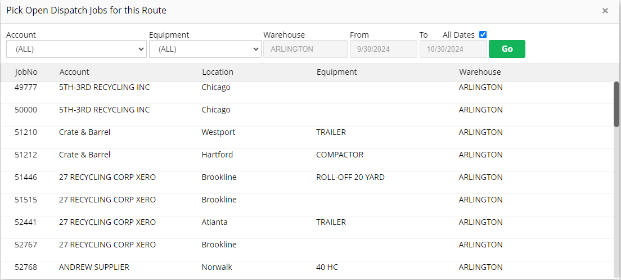This screenshot has height=280, width=621.
Task: Click the To date field 10/30/2024
Action: click(x=453, y=49)
